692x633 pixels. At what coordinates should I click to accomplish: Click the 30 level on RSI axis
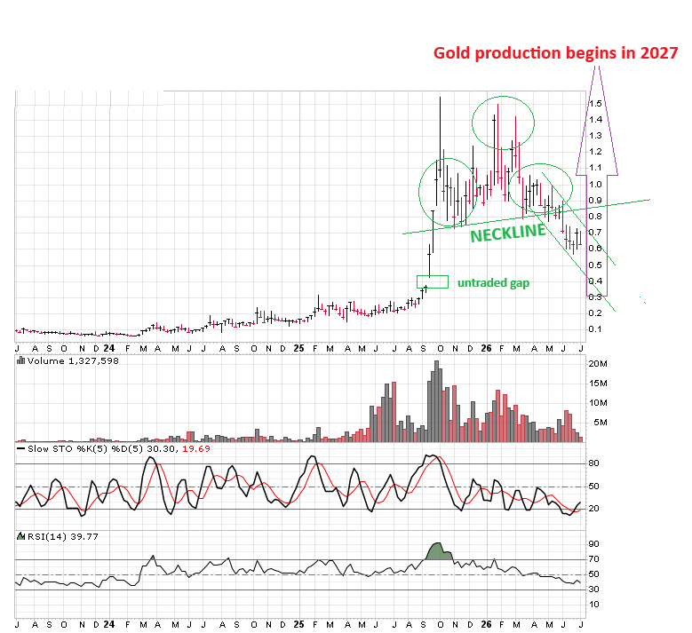(594, 589)
